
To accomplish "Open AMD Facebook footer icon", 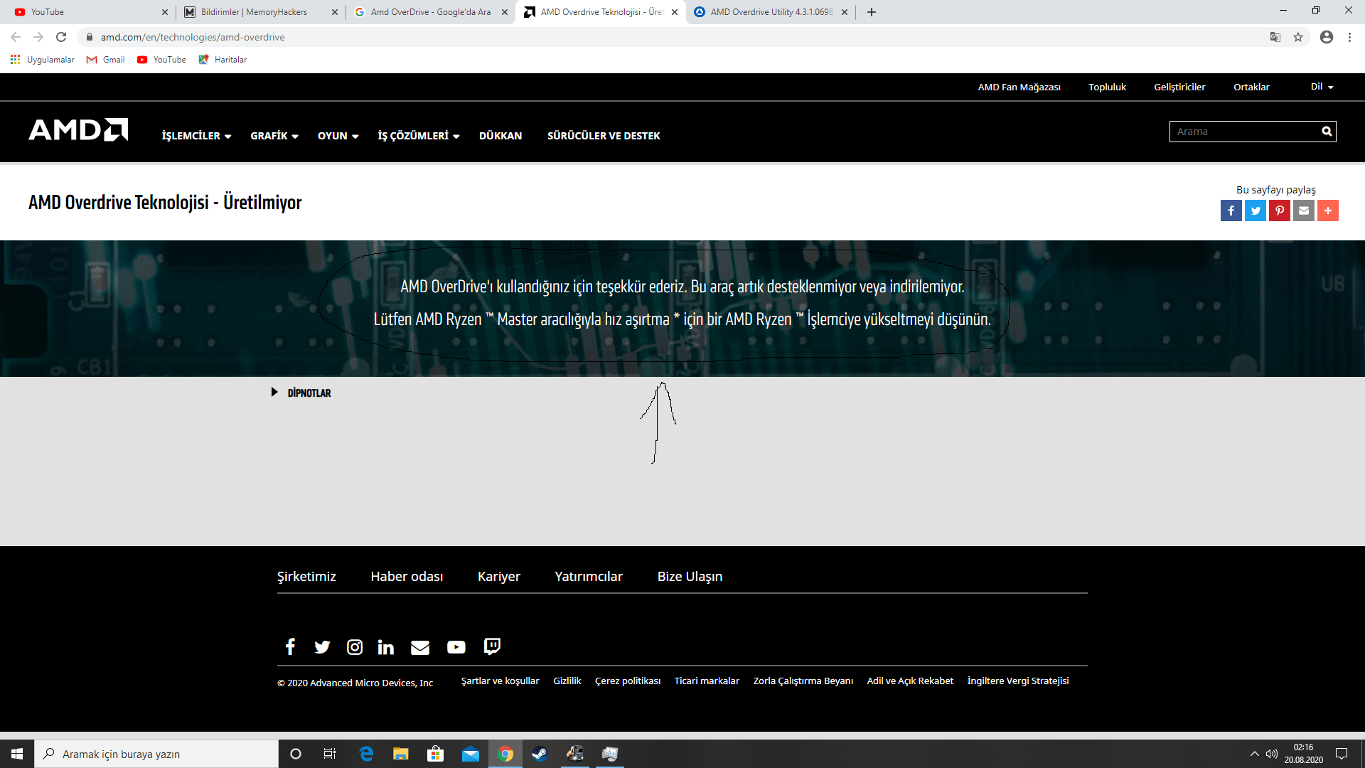I will click(x=290, y=646).
